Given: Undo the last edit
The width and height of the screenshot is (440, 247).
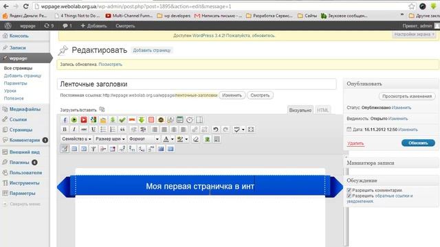Looking at the screenshot, I should [215, 130].
